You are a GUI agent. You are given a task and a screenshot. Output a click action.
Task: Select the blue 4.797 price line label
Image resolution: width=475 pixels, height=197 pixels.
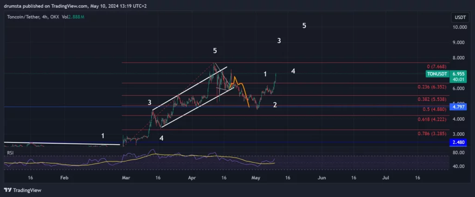click(x=458, y=107)
